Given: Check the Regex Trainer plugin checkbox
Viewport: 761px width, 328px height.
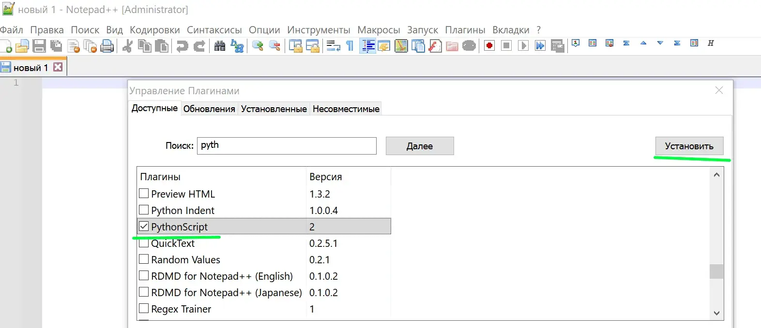Looking at the screenshot, I should [x=144, y=309].
